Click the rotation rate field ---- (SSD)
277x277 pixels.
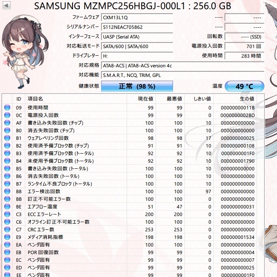tap(244, 37)
